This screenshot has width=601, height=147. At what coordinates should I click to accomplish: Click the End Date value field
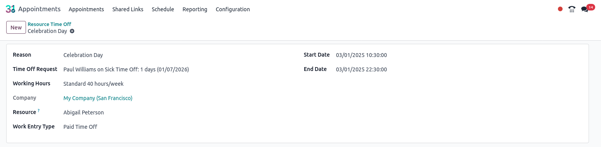pyautogui.click(x=459, y=69)
